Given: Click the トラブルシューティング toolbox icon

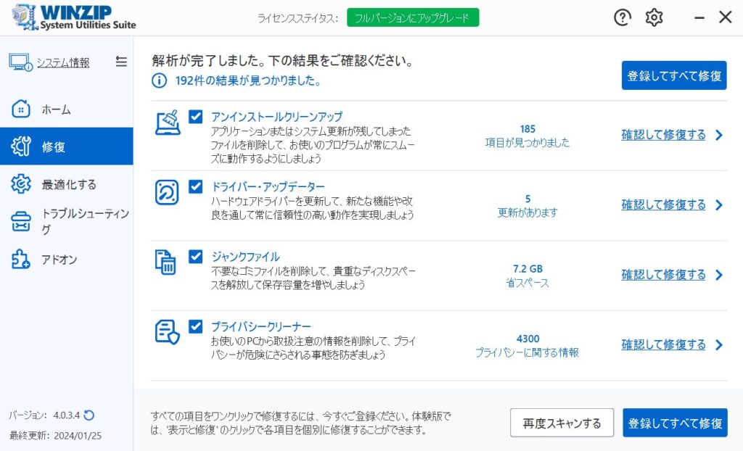Looking at the screenshot, I should (x=21, y=221).
